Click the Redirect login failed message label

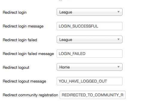pyautogui.click(x=28, y=54)
